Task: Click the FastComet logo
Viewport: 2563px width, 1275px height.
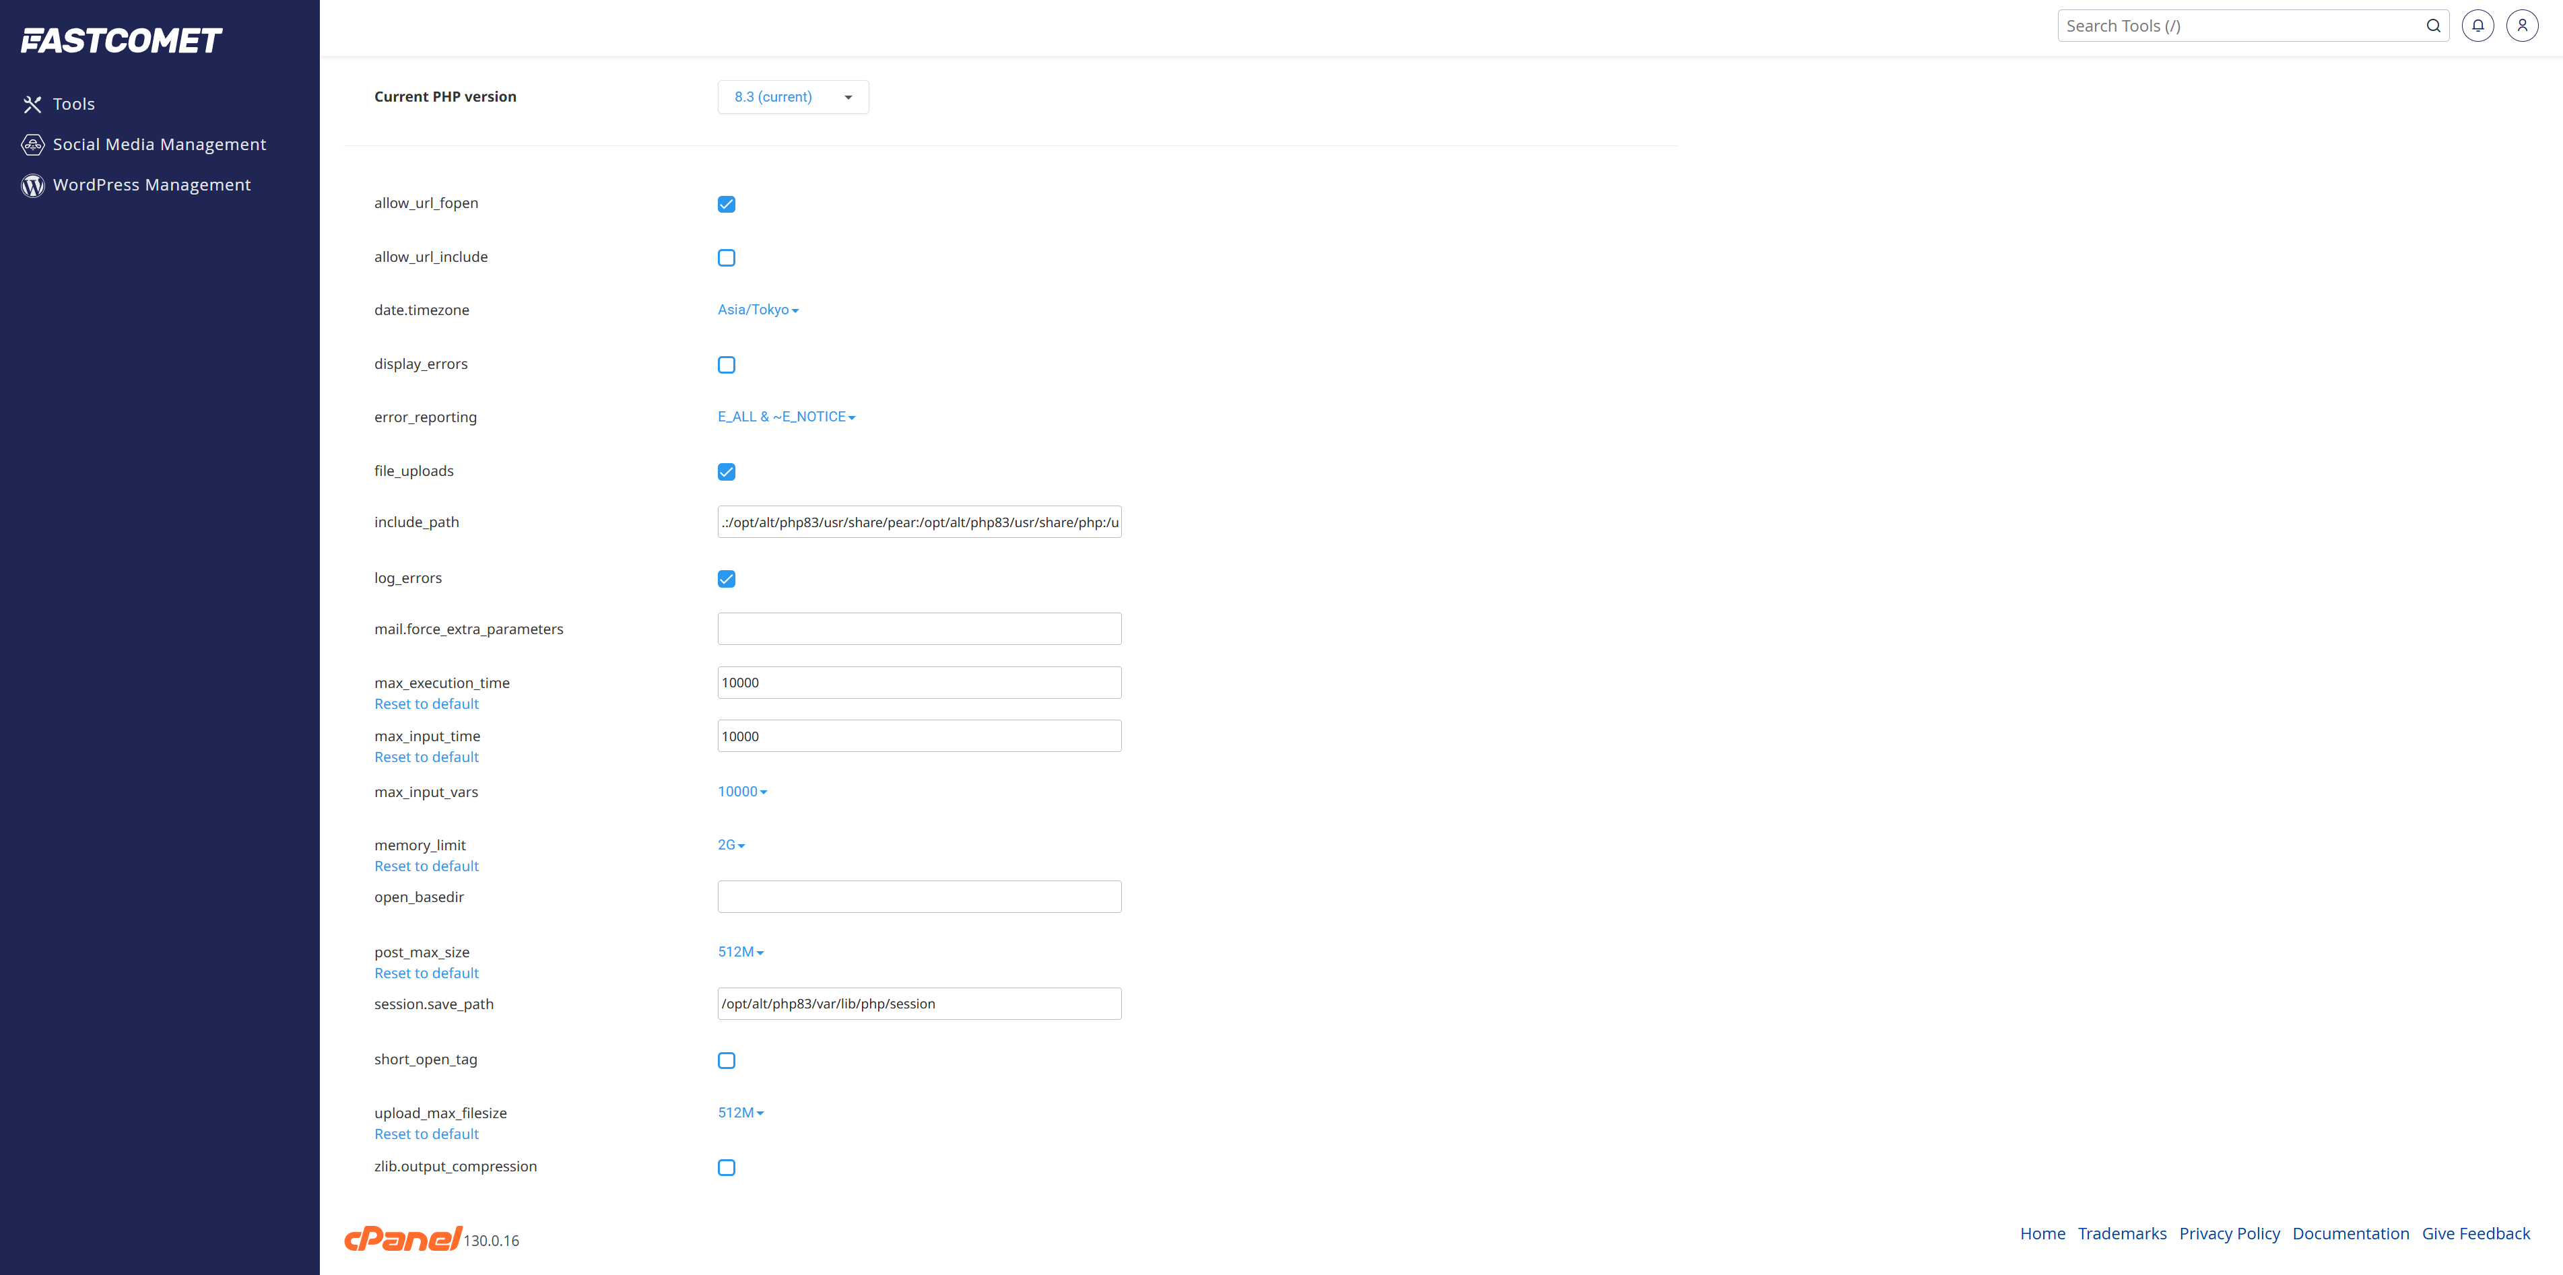Action: coord(121,41)
